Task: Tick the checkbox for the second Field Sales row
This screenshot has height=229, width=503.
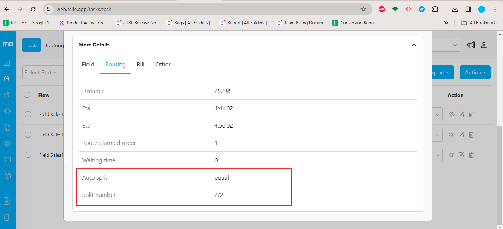Action: (28, 135)
